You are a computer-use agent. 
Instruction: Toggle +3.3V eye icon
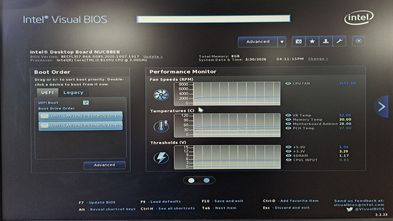[x=288, y=151]
